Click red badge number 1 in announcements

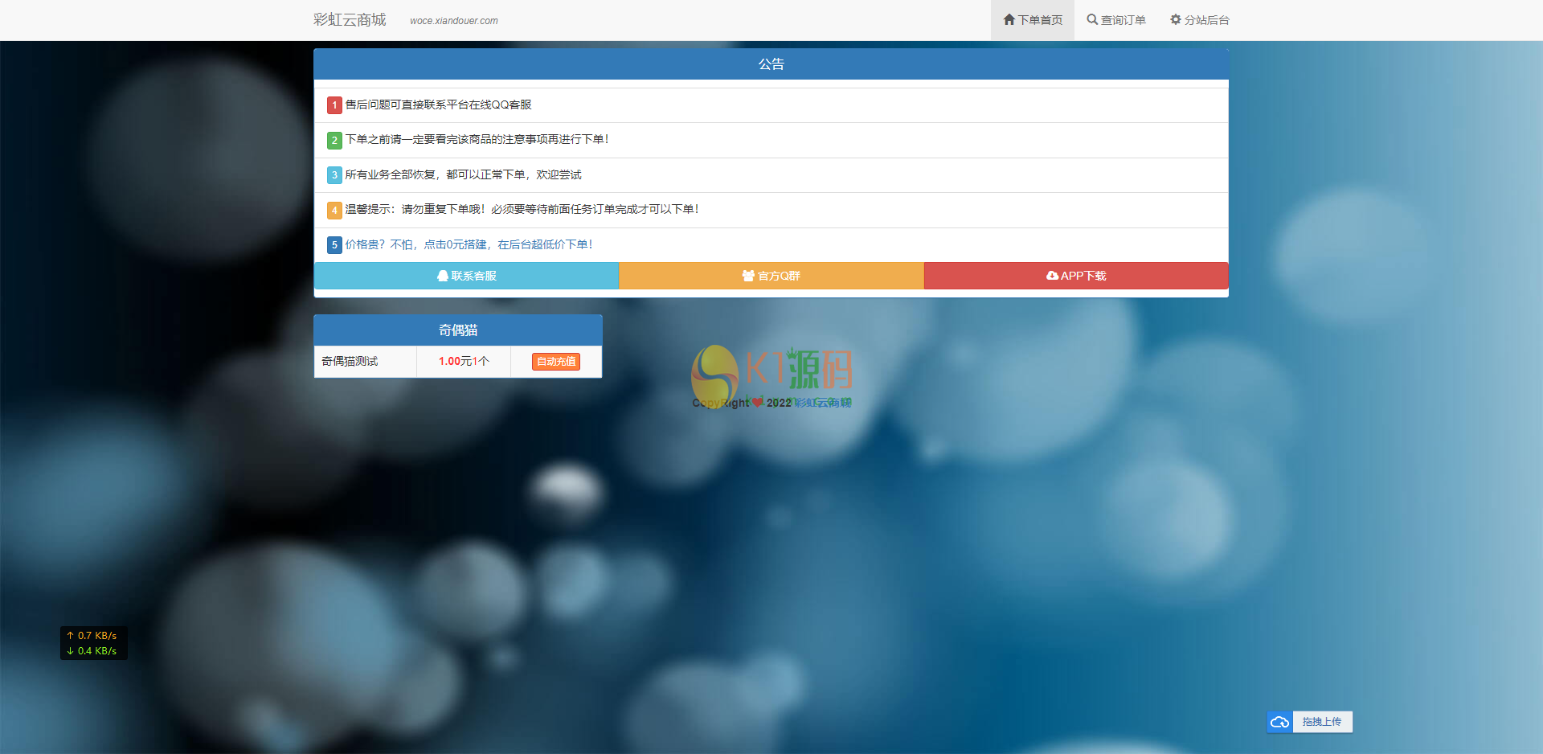pos(334,105)
